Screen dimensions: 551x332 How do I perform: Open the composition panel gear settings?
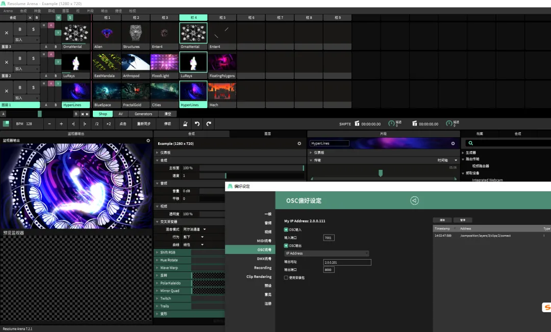click(x=299, y=143)
